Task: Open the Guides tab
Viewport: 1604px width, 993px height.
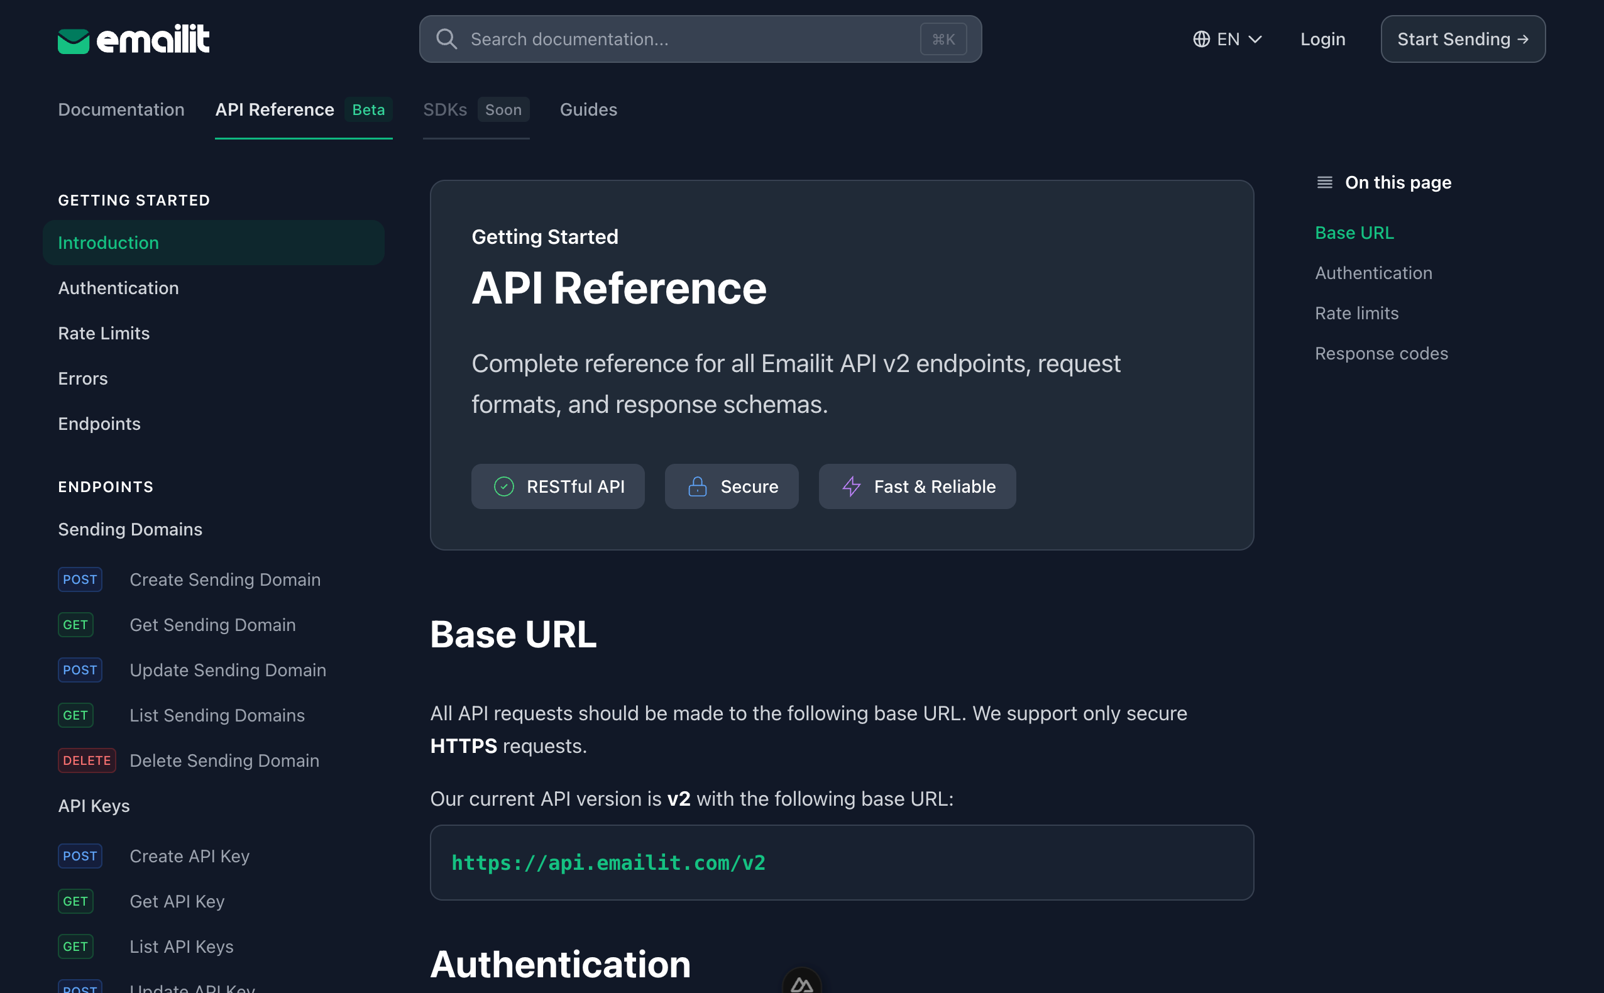Action: tap(588, 110)
